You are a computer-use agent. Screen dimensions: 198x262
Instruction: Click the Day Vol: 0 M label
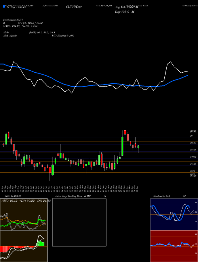coord(124,12)
